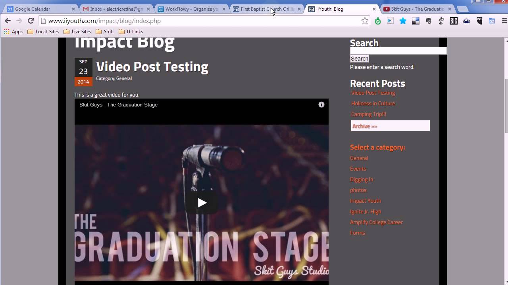
Task: Open the Chrome hamburger menu
Action: [x=504, y=21]
